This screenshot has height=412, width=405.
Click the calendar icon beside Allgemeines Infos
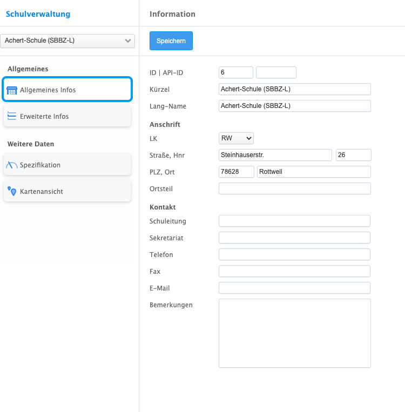click(x=12, y=90)
